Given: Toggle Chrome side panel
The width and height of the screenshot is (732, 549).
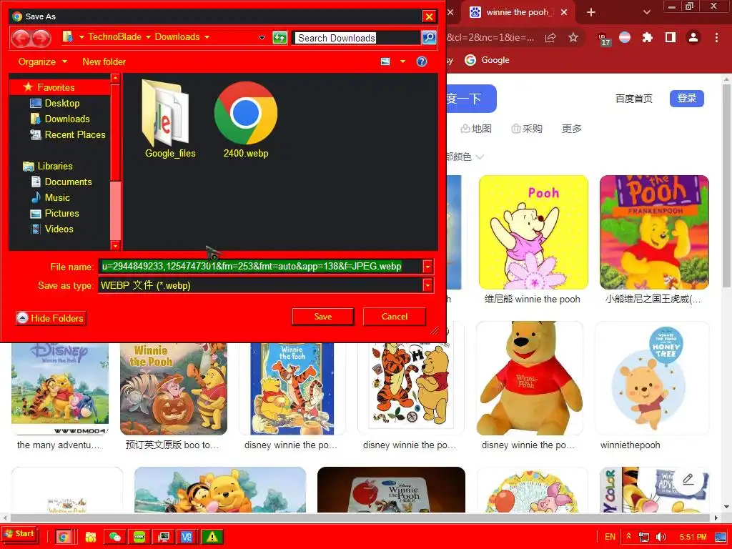Looking at the screenshot, I should [x=671, y=37].
